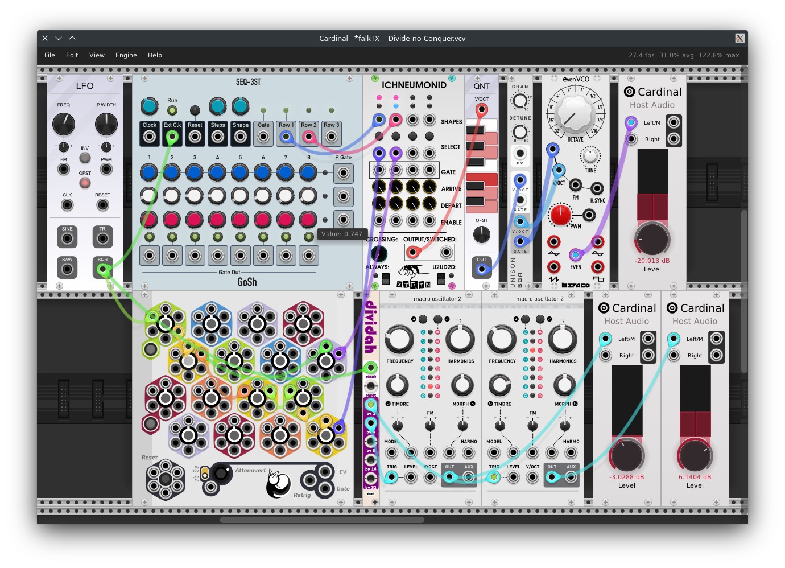Click the SEQ-3ST Row 3 output jack

click(x=331, y=137)
